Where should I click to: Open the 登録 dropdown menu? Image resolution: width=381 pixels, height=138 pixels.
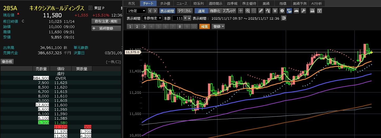[219, 26]
